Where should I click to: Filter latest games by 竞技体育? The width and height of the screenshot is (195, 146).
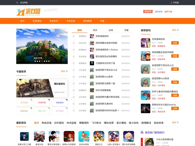pyautogui.click(x=158, y=123)
